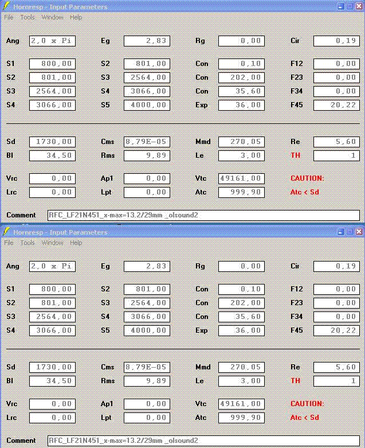Open Tools menu in lower Hornresp window
Image resolution: width=365 pixels, height=448 pixels.
(28, 243)
